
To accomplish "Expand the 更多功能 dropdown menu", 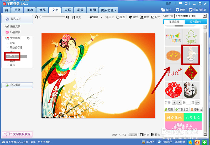I will [x=108, y=10].
